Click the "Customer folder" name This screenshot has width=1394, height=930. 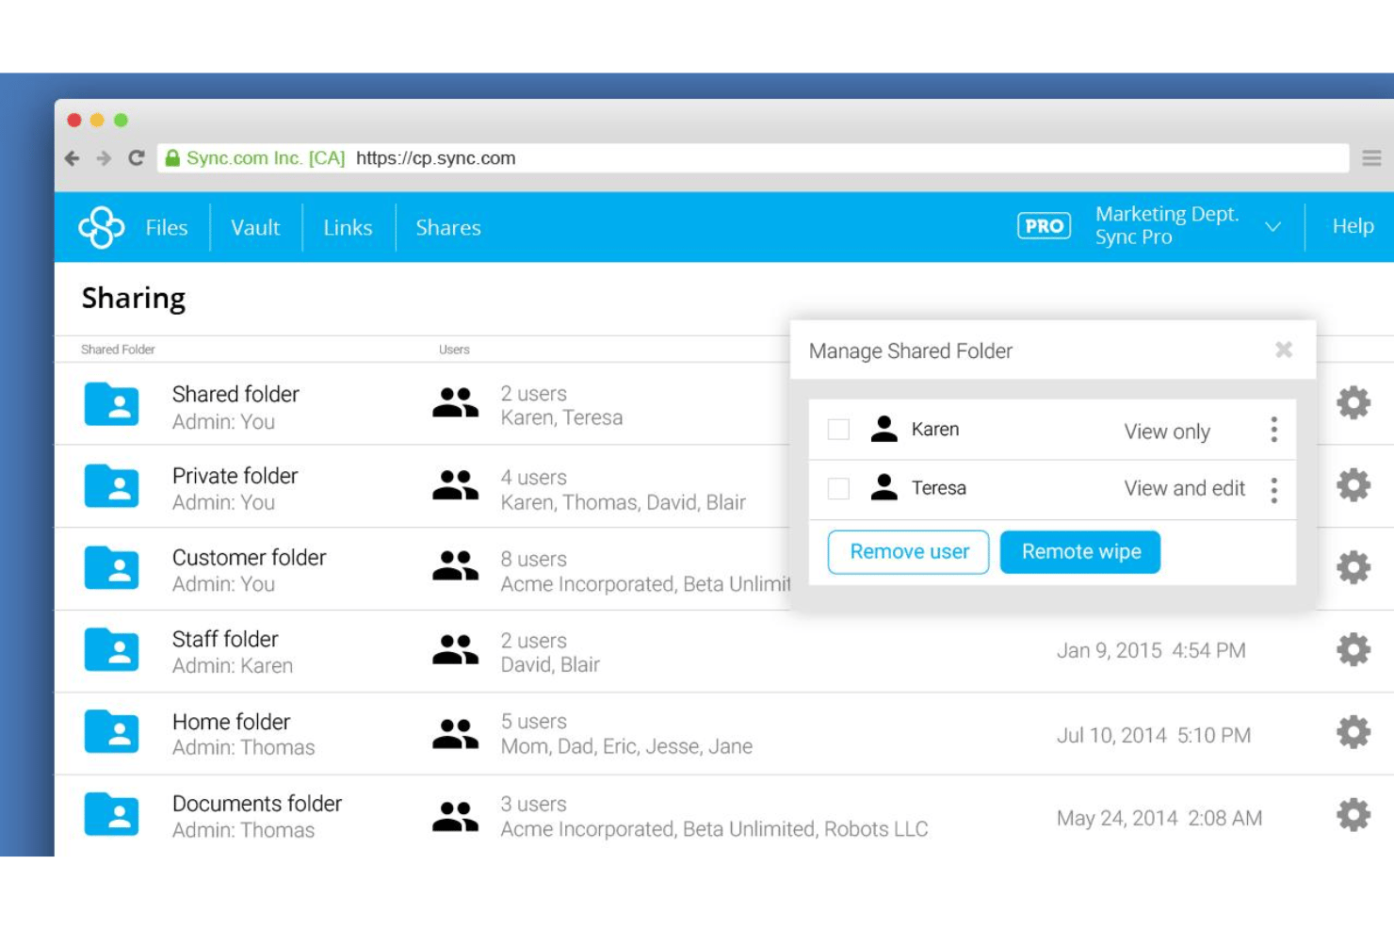click(x=249, y=558)
